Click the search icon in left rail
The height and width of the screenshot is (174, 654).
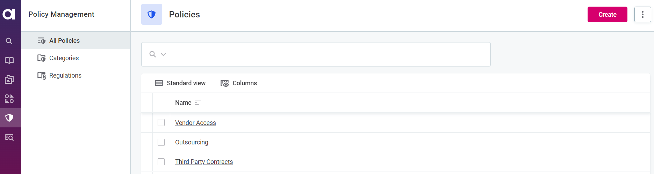tap(9, 41)
